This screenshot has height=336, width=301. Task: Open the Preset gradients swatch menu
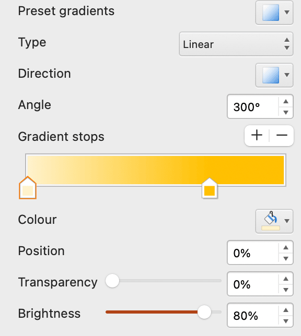[x=274, y=13]
